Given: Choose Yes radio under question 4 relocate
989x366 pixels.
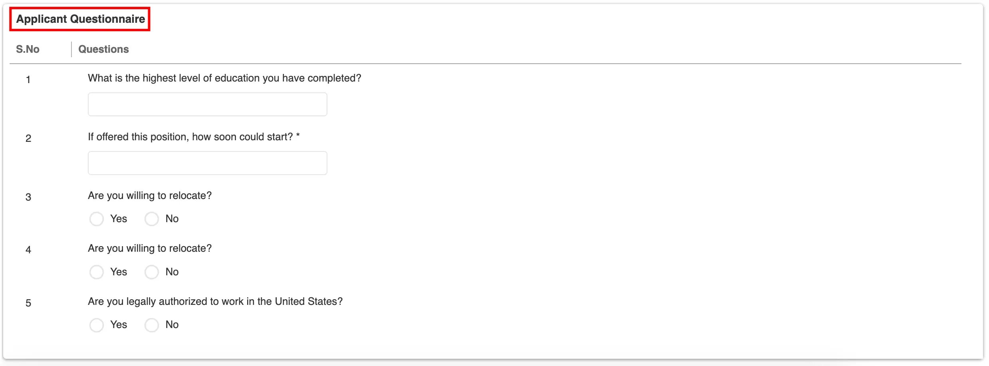Looking at the screenshot, I should click(x=97, y=272).
